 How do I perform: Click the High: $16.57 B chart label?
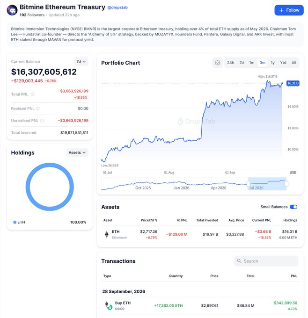(267, 76)
